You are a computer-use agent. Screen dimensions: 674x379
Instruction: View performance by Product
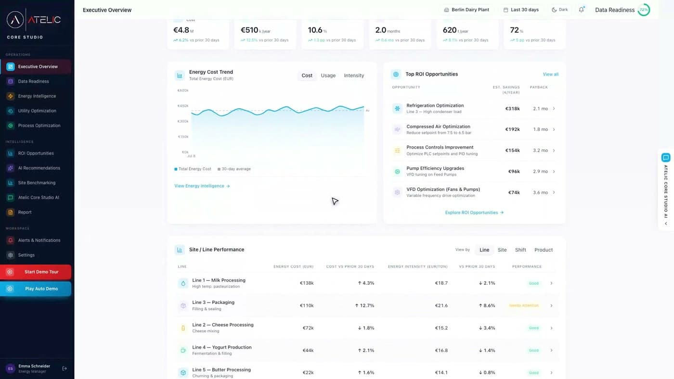click(x=544, y=250)
